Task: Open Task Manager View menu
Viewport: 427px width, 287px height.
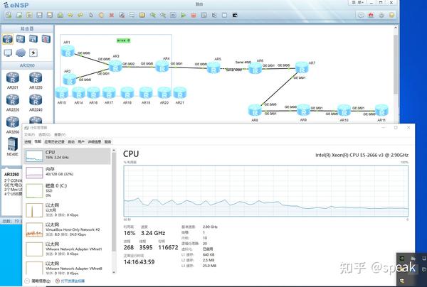Action: tap(60, 134)
